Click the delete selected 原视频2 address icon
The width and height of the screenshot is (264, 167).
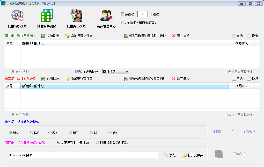tap(126, 78)
